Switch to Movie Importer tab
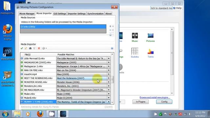The width and height of the screenshot is (210, 118). pyautogui.click(x=44, y=13)
